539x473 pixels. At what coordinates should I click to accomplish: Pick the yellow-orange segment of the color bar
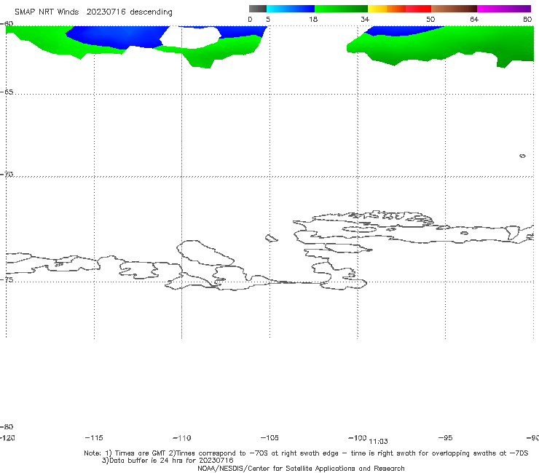point(386,9)
